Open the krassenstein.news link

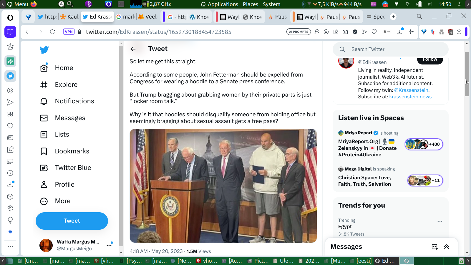tap(410, 97)
